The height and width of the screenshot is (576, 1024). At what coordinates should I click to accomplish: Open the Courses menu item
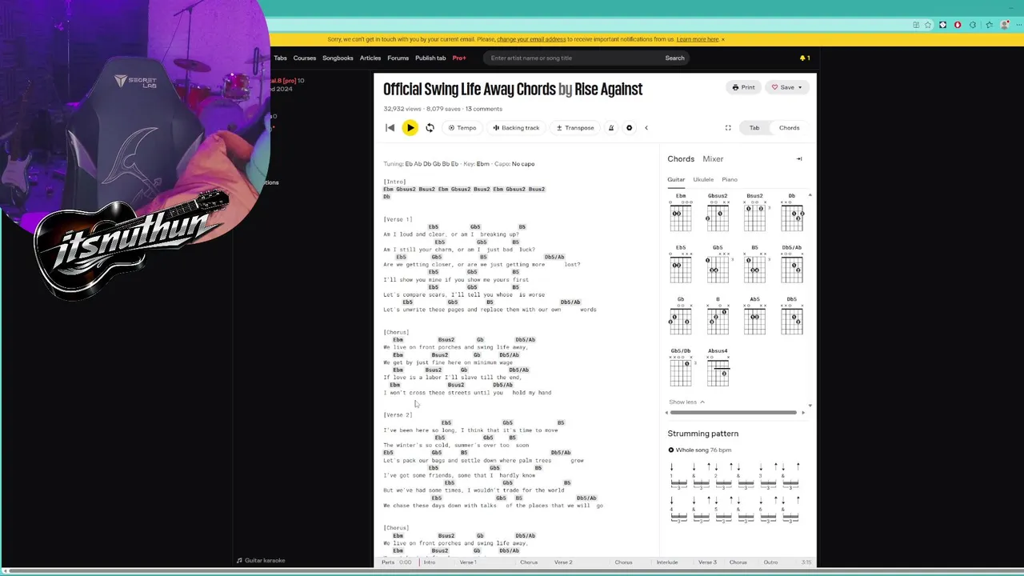tap(304, 58)
